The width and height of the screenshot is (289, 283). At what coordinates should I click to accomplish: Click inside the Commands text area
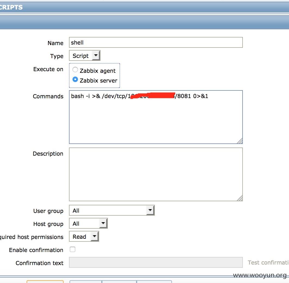tap(156, 117)
